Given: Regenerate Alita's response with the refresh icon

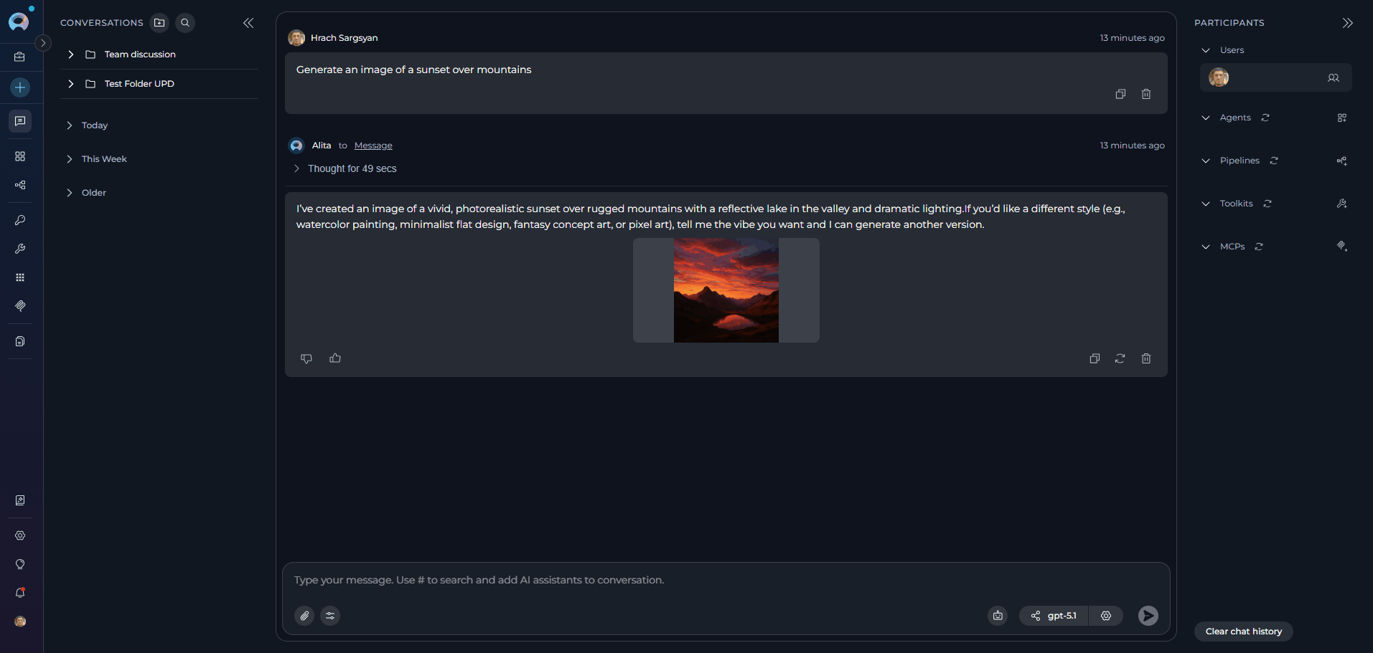Looking at the screenshot, I should 1120,358.
